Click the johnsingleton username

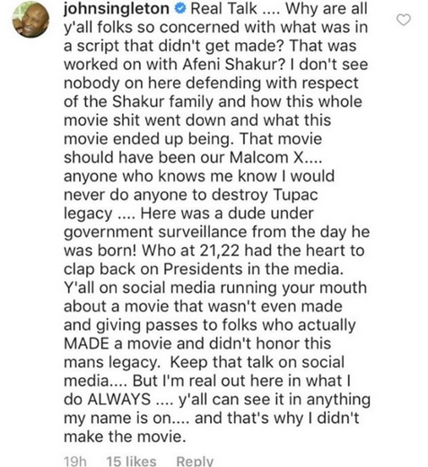[117, 9]
